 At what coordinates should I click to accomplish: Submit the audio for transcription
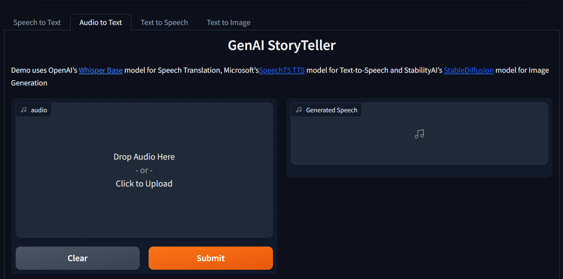[210, 258]
